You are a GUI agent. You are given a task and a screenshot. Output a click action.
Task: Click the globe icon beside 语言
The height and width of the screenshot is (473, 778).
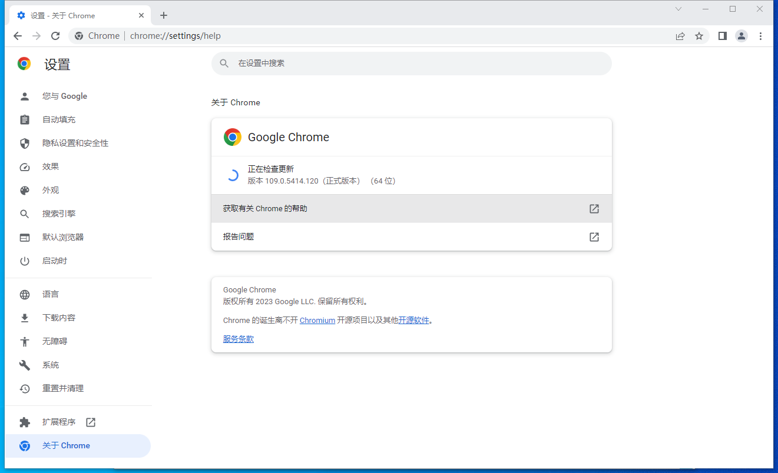click(24, 294)
